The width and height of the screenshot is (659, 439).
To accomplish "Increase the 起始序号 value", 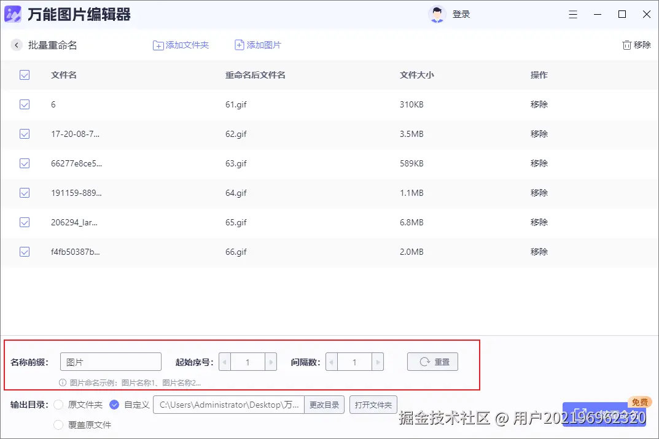I will pos(271,362).
